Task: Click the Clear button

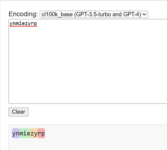Action: coord(18,112)
